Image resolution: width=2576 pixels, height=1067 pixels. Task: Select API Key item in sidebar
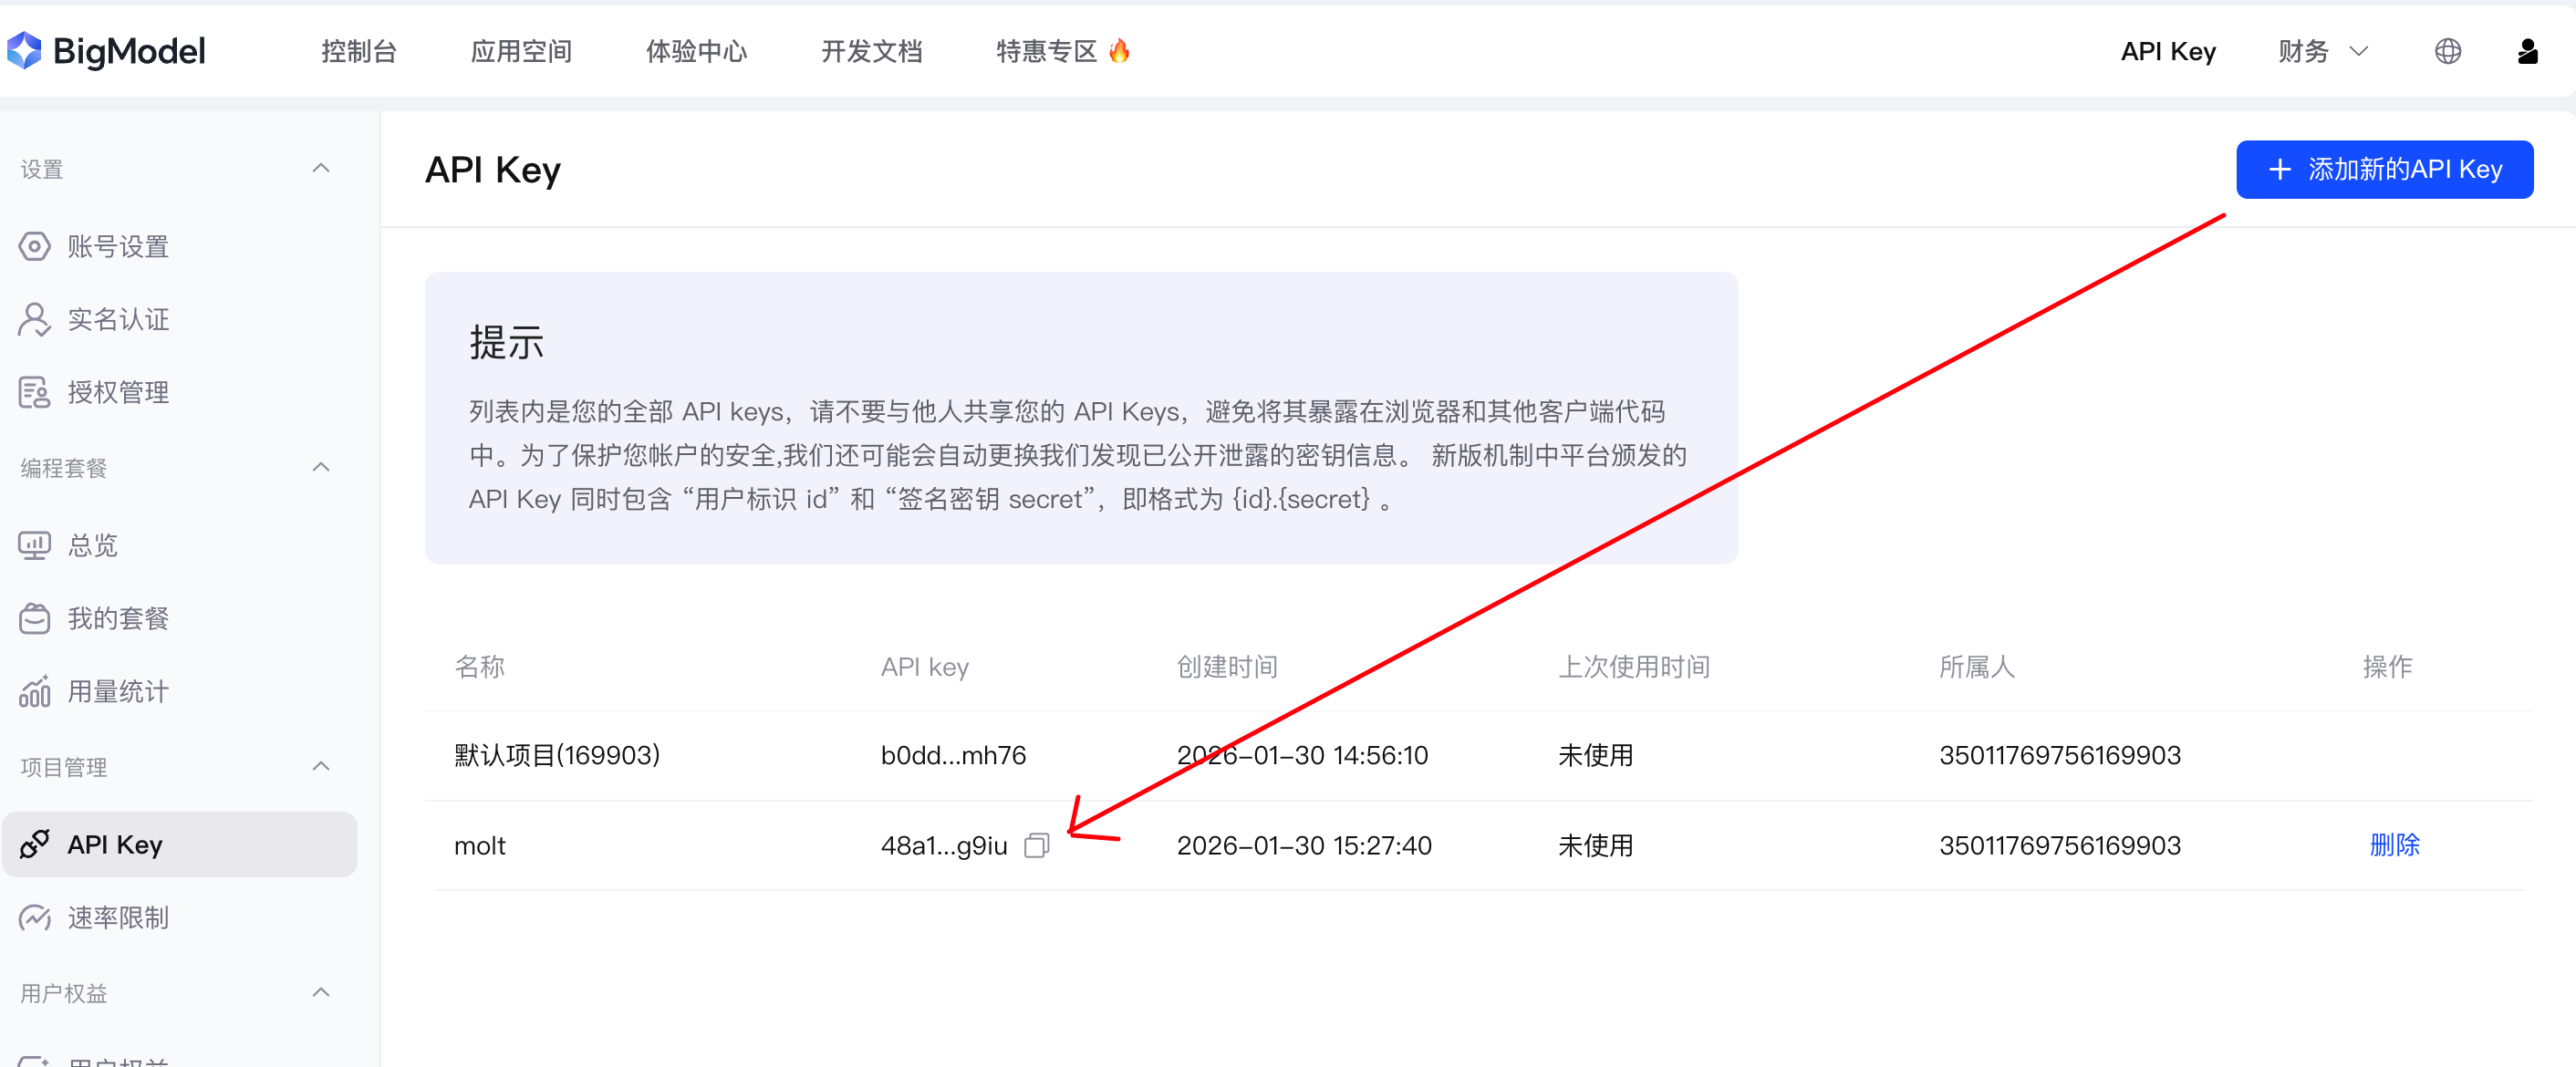180,844
